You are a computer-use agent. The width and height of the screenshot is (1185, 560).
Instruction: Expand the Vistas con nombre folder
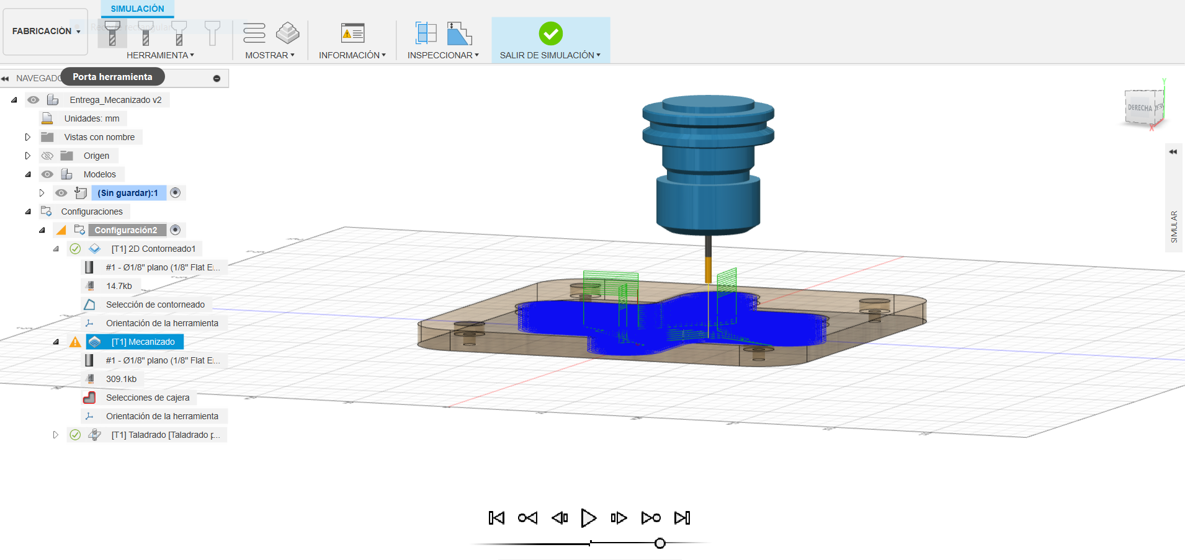click(27, 137)
